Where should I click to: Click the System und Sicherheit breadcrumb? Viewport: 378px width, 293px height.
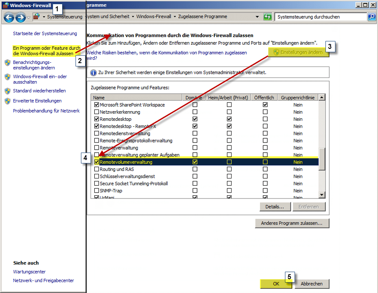click(108, 16)
